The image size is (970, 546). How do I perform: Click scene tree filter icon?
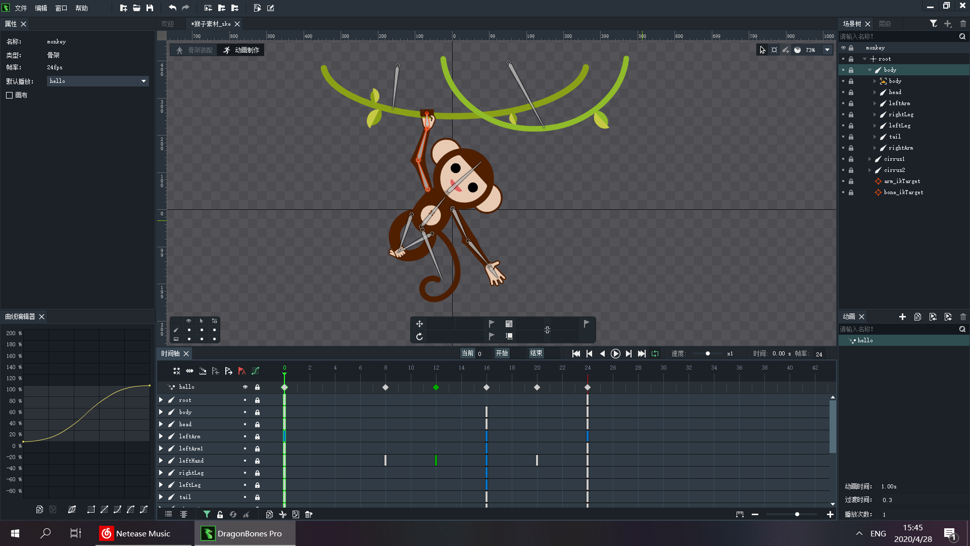[x=934, y=24]
